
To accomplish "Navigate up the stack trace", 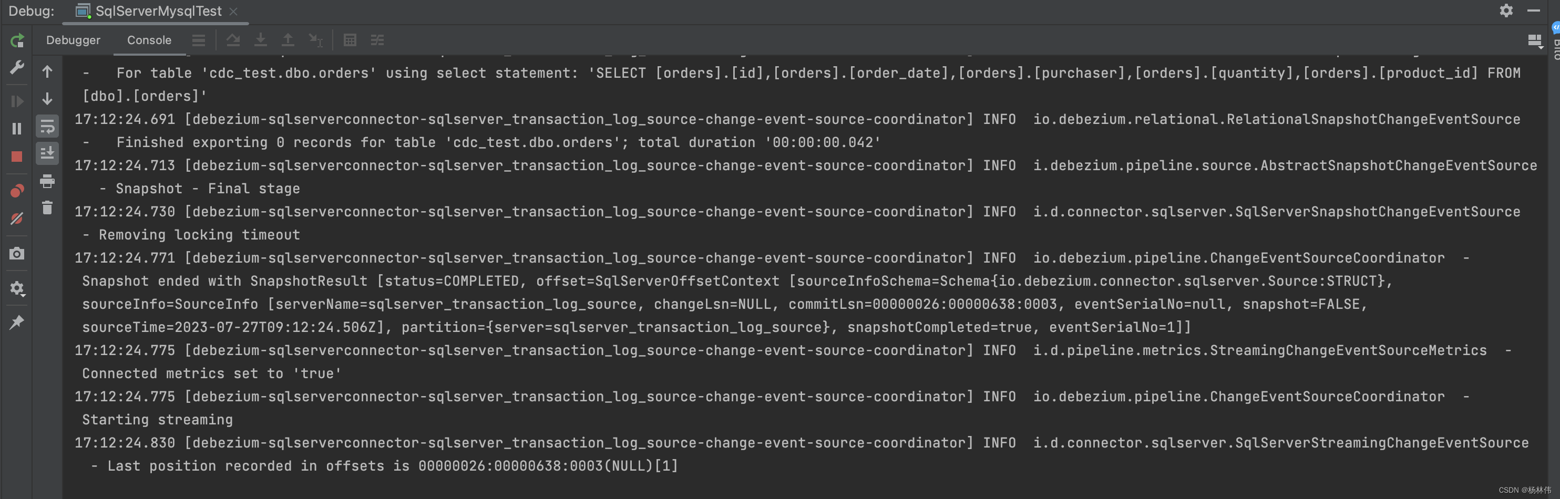I will [x=47, y=71].
